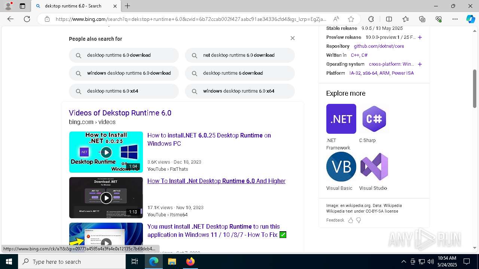Switch to Edge on the taskbar
This screenshot has width=479, height=269.
[x=154, y=262]
